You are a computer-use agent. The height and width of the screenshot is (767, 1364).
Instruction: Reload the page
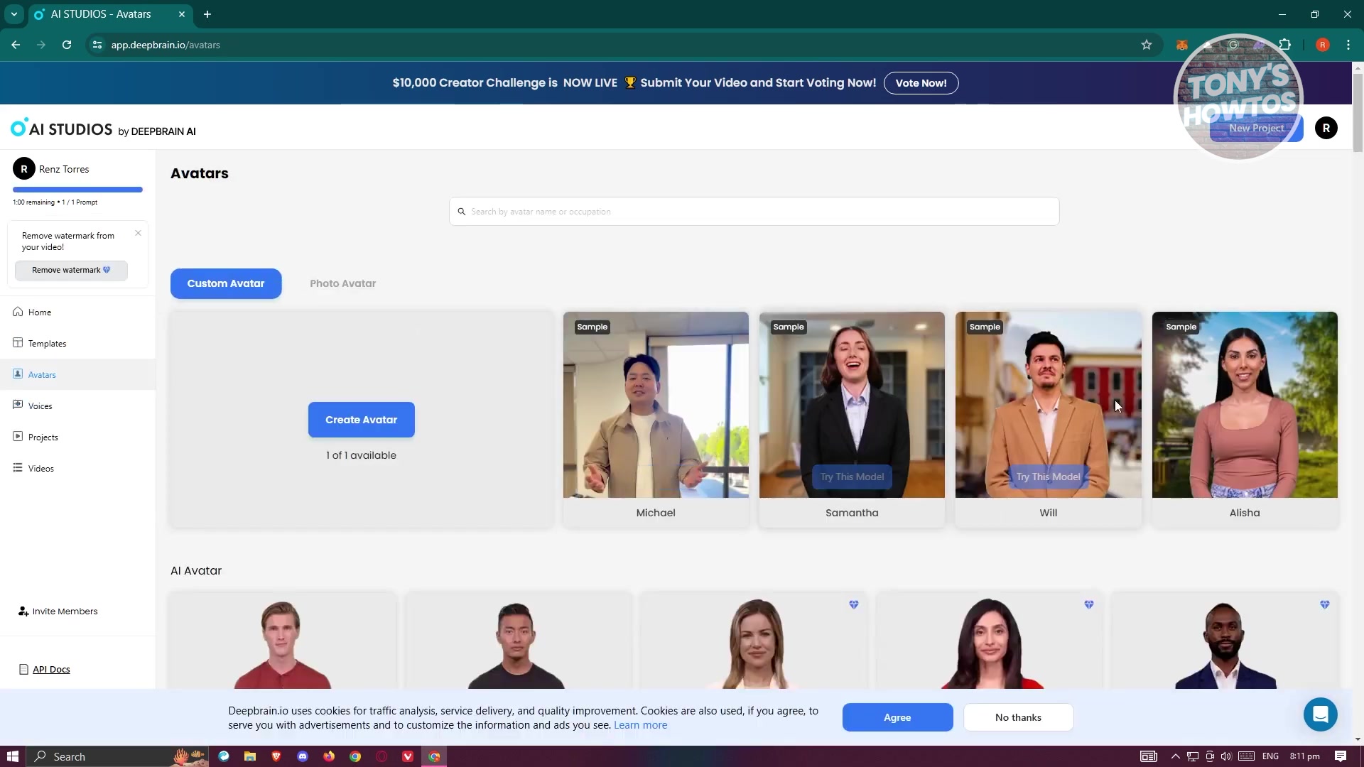click(67, 45)
